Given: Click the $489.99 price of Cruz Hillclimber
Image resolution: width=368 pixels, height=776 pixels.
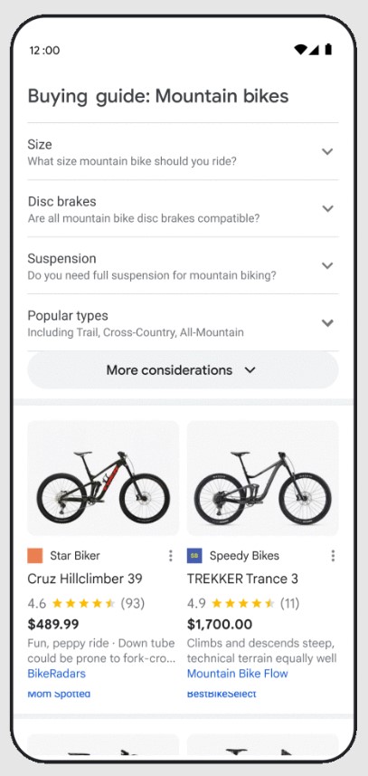Looking at the screenshot, I should (x=52, y=625).
